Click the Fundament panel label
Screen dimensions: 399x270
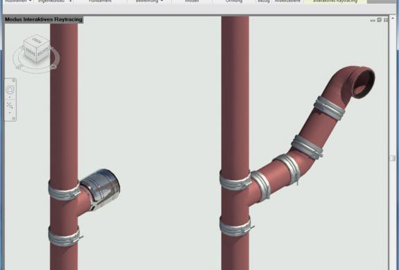(x=100, y=1)
